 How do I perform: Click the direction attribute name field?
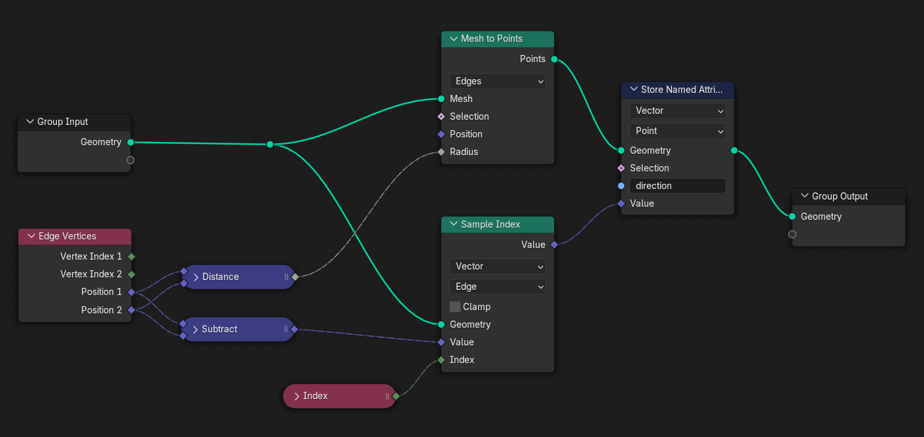click(x=677, y=186)
